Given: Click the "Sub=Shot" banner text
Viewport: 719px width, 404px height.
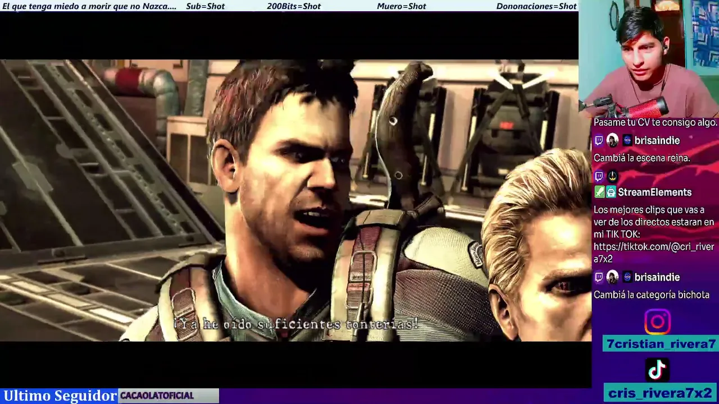Looking at the screenshot, I should coord(205,6).
